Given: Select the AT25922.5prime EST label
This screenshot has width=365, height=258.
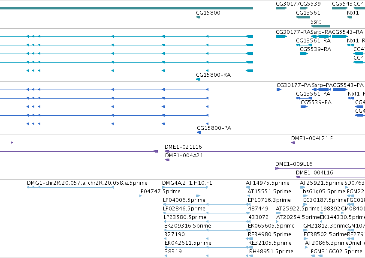Looking at the screenshot, I should pos(298,209).
